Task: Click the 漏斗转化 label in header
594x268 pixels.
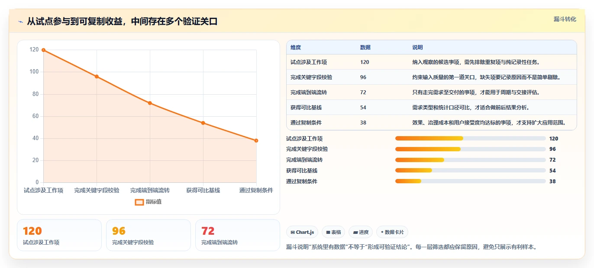Action: (x=565, y=19)
